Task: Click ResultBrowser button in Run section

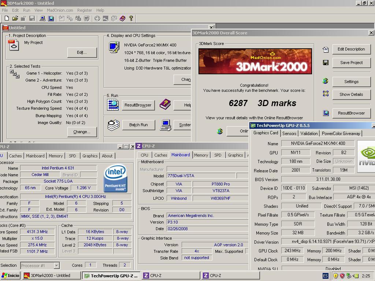Action: [x=138, y=105]
